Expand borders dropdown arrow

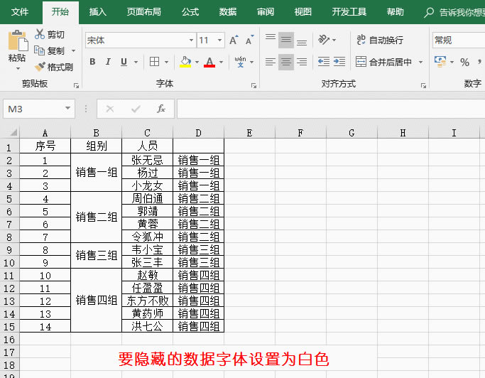(166, 63)
